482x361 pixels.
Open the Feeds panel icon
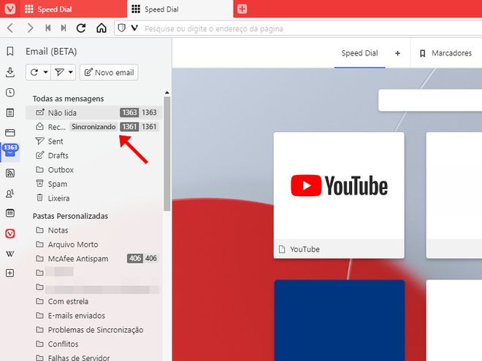pos(10,173)
